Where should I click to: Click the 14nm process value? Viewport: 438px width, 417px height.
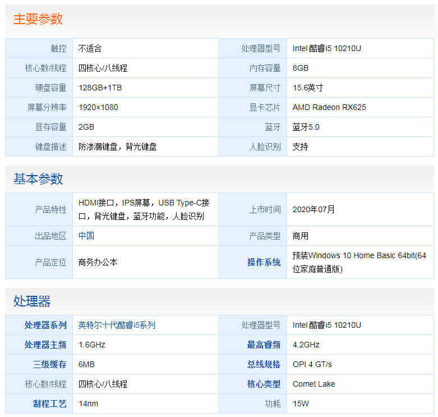[88, 404]
